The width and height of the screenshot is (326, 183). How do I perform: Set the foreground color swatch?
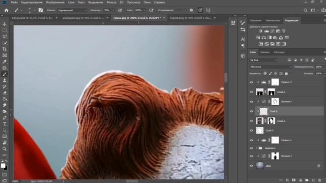pyautogui.click(x=3, y=166)
